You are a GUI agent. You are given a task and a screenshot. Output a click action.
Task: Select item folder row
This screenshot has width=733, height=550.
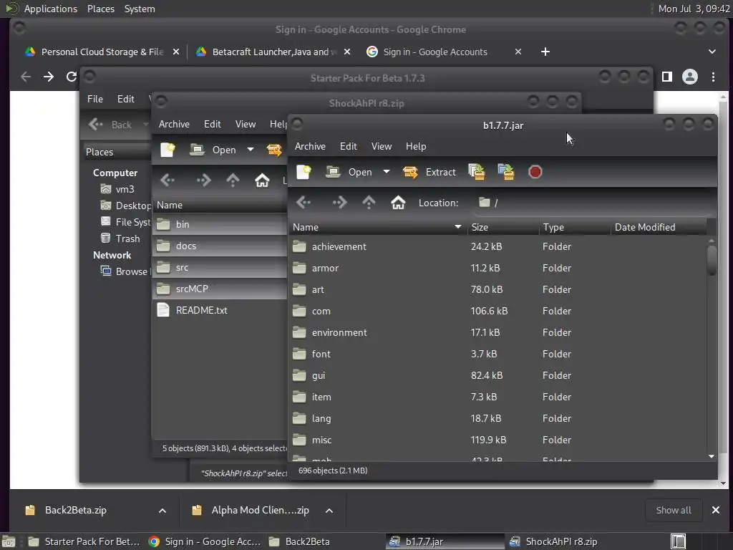click(498, 397)
